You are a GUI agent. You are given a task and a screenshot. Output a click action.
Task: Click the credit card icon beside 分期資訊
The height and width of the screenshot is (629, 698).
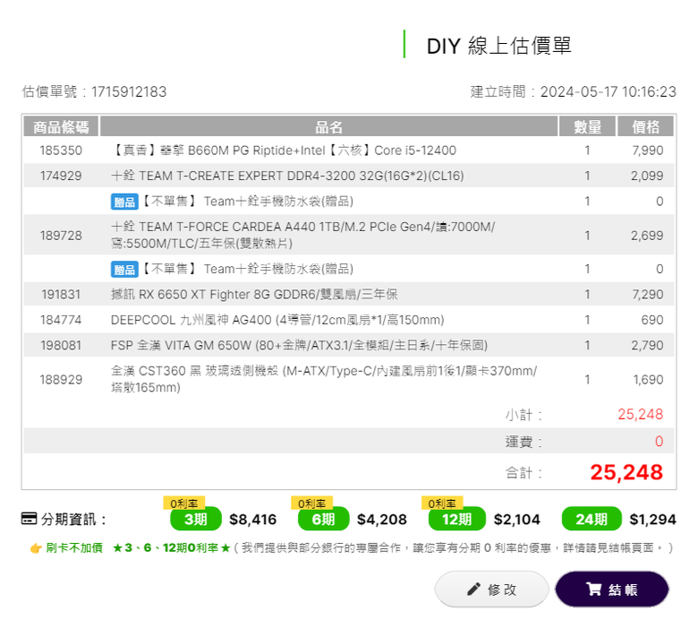(29, 519)
